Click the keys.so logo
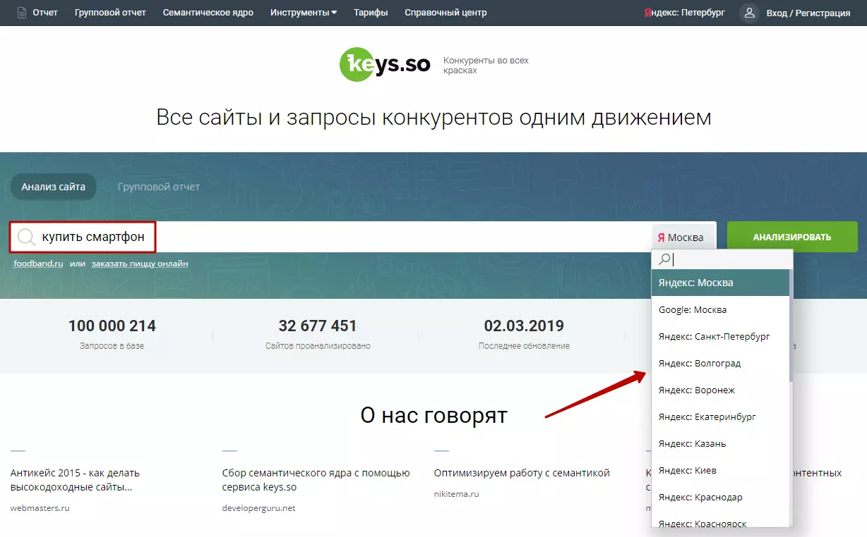Viewport: 867px width, 537px height. [x=385, y=64]
